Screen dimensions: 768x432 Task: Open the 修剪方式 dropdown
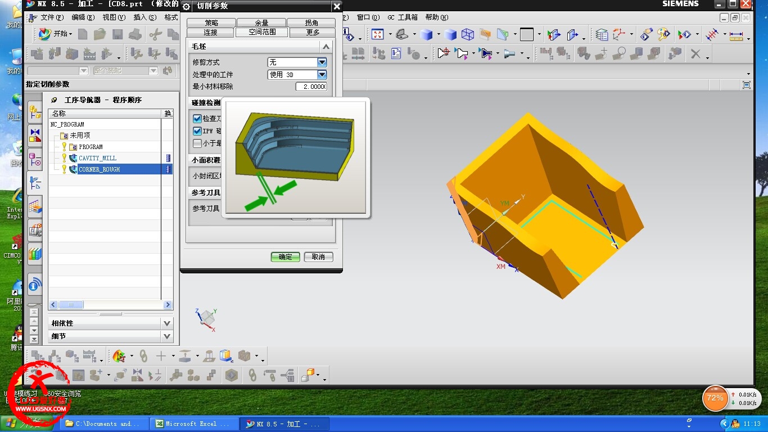[322, 62]
